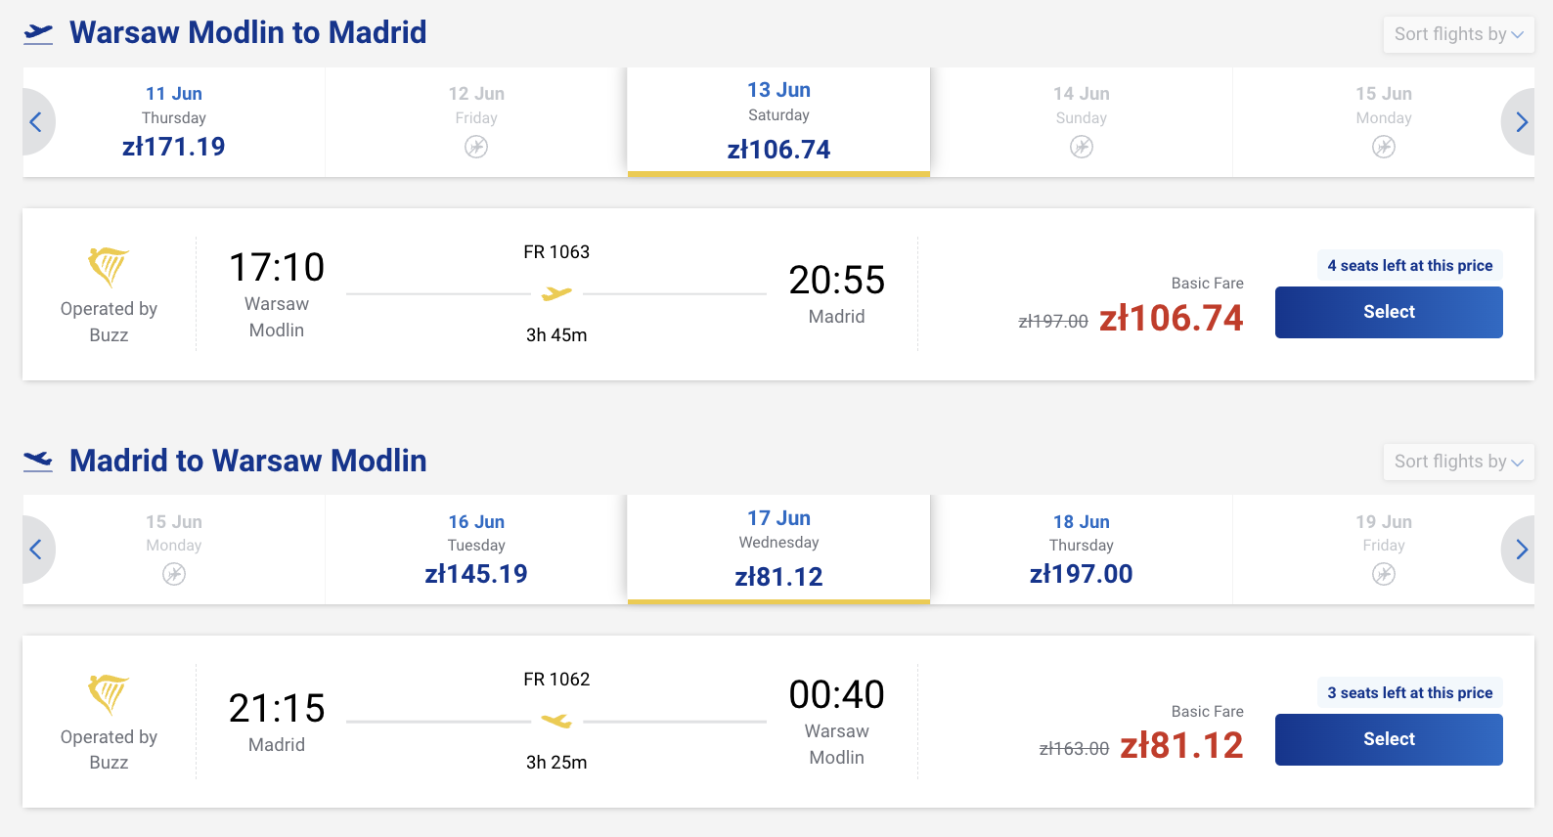The image size is (1553, 837).
Task: Click the no-flight icon under 14 Jun
Action: (x=1081, y=147)
